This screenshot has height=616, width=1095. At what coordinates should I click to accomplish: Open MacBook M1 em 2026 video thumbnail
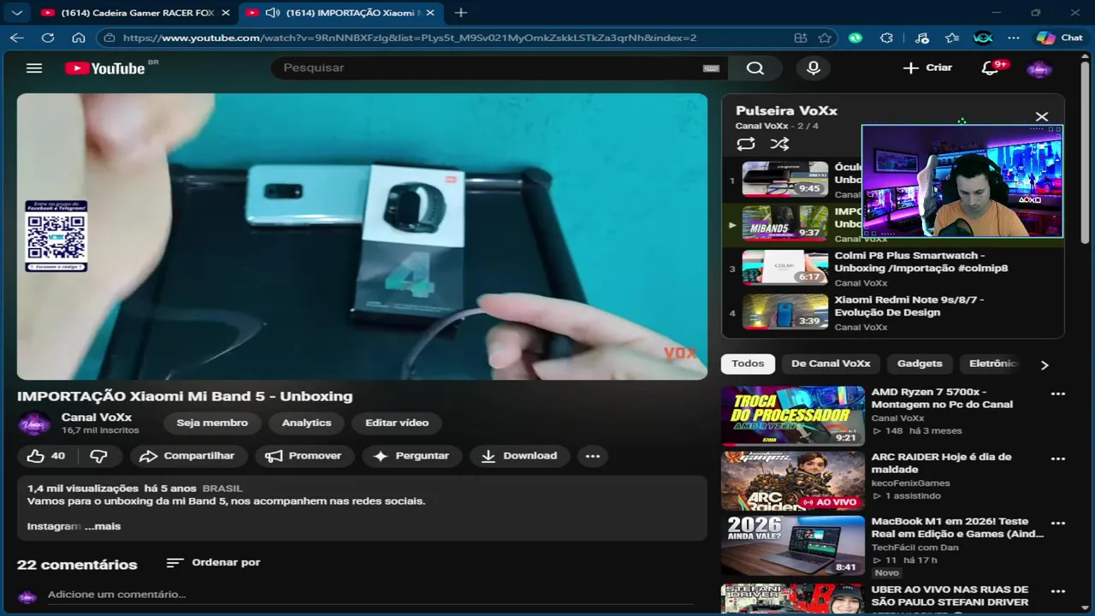pyautogui.click(x=792, y=546)
